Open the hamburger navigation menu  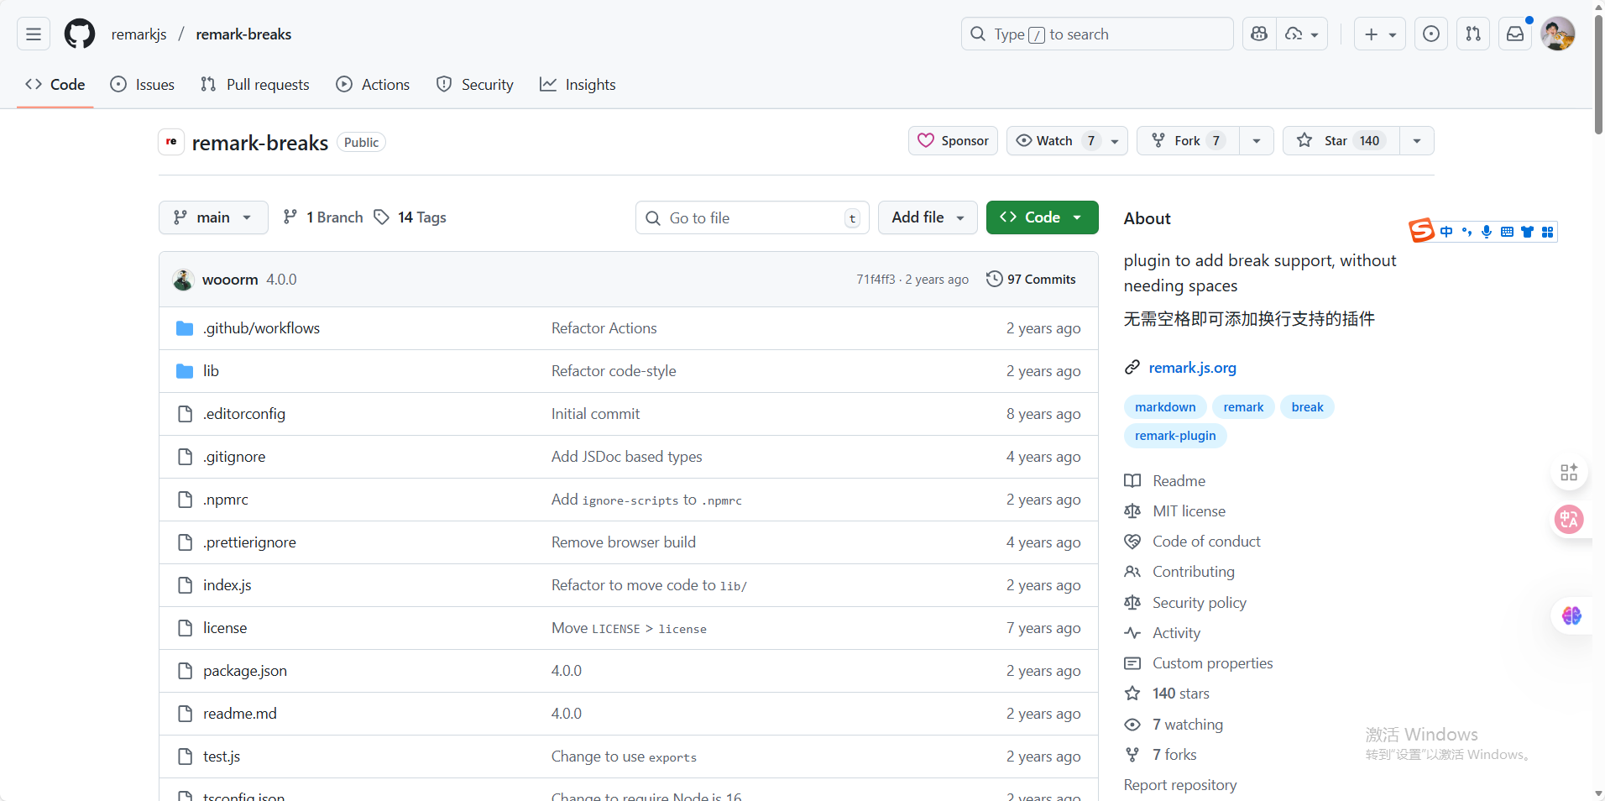click(34, 34)
